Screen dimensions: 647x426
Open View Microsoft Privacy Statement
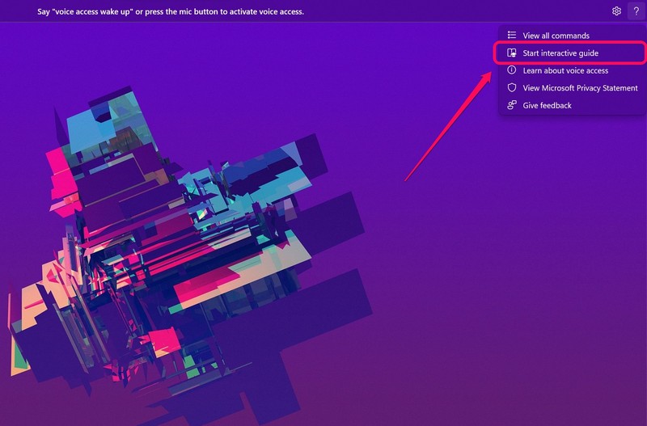pyautogui.click(x=580, y=88)
